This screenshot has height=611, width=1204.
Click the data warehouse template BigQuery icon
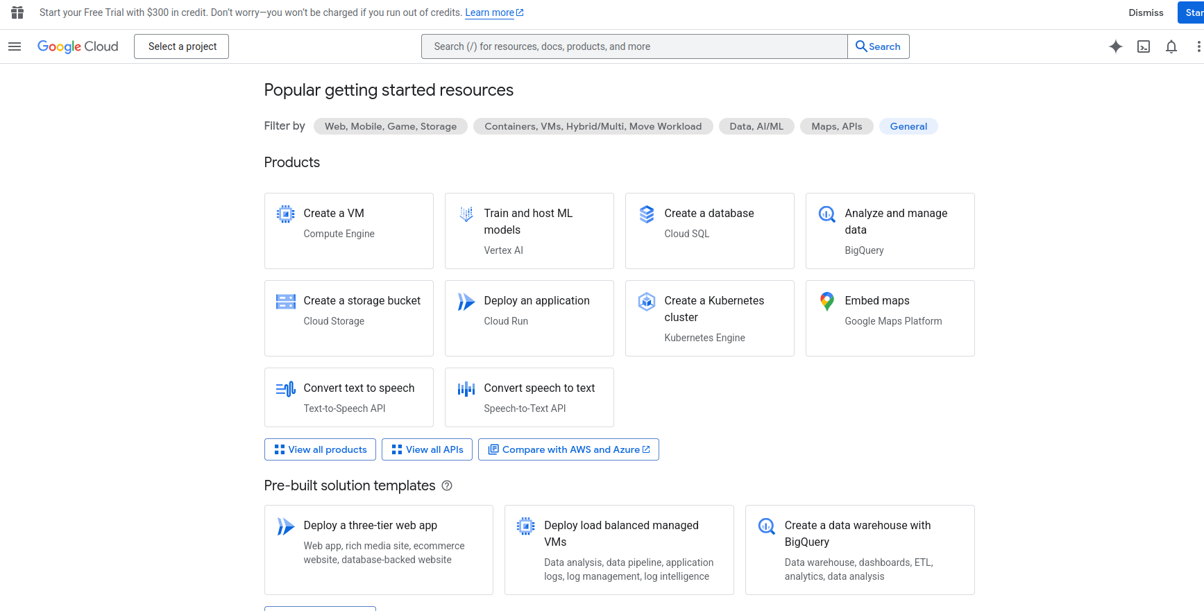pyautogui.click(x=767, y=526)
